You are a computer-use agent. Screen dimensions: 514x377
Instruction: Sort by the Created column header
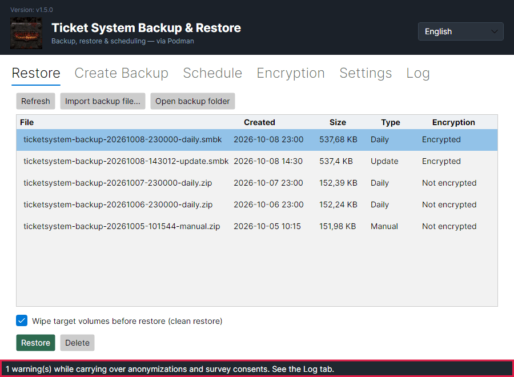(x=259, y=122)
